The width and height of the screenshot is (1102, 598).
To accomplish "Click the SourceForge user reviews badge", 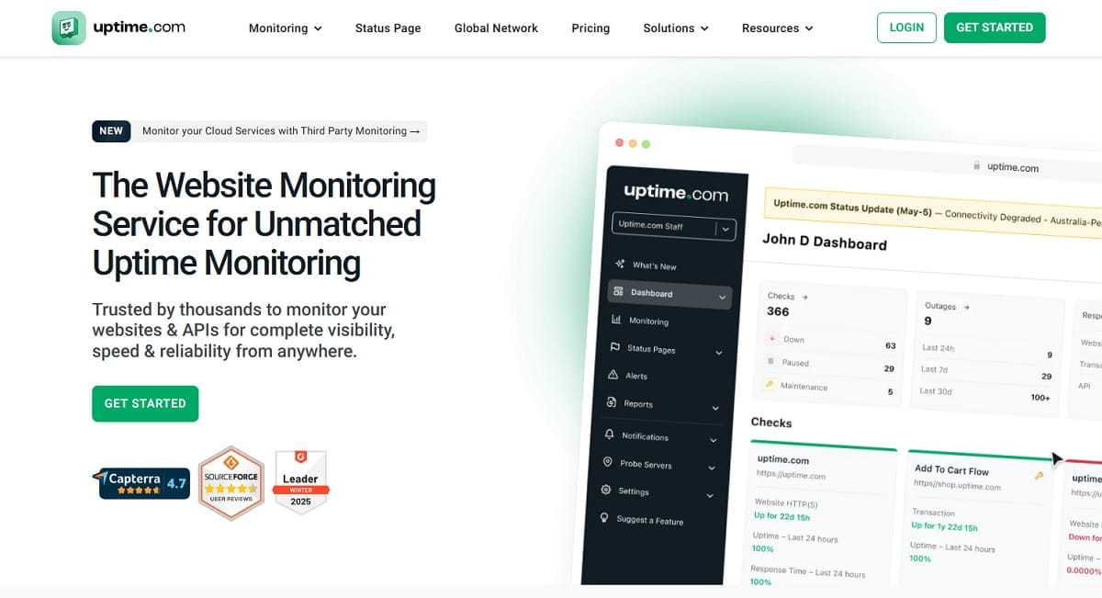I will (231, 483).
